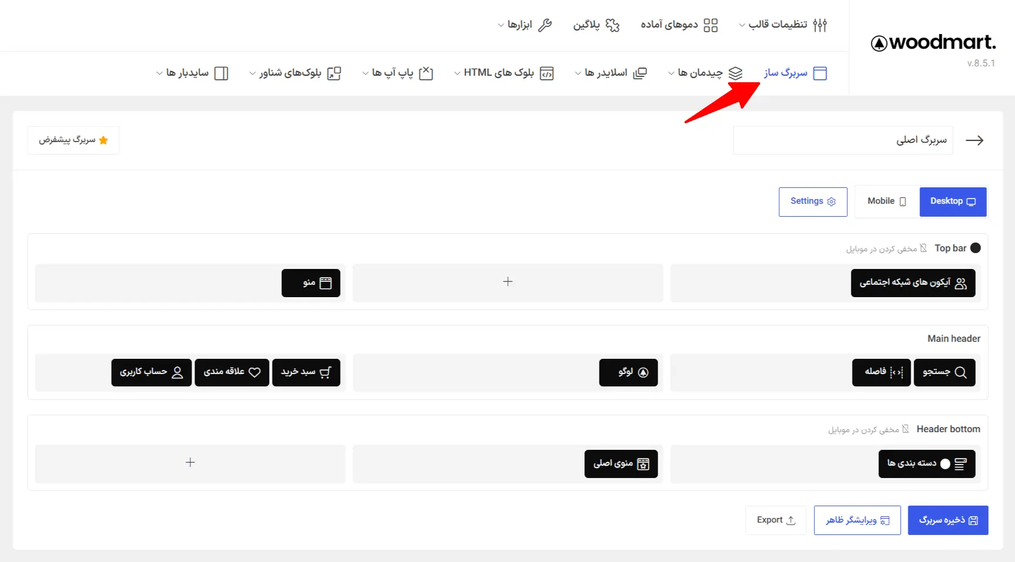Open the ابزارها tools menu
Screen dimensions: 1015x562
[x=525, y=25]
